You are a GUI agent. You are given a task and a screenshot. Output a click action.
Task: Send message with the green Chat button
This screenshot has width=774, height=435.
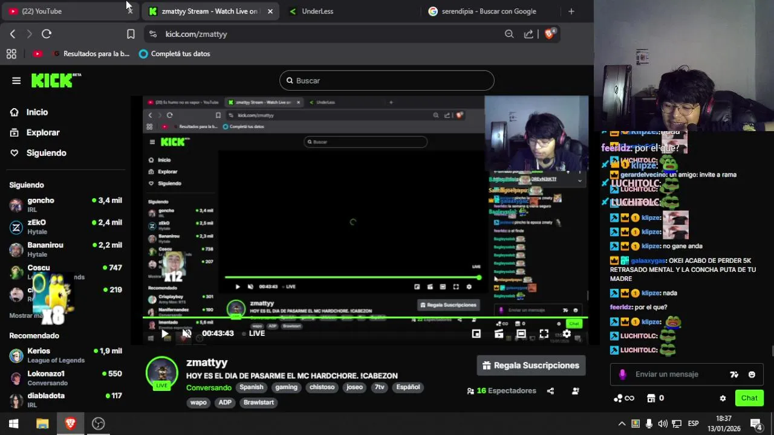749,398
